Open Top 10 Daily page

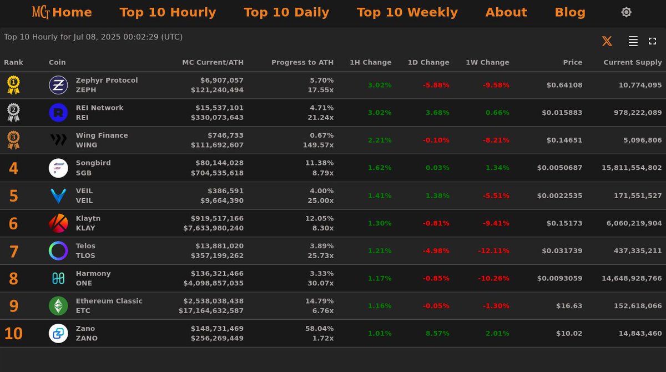point(286,12)
